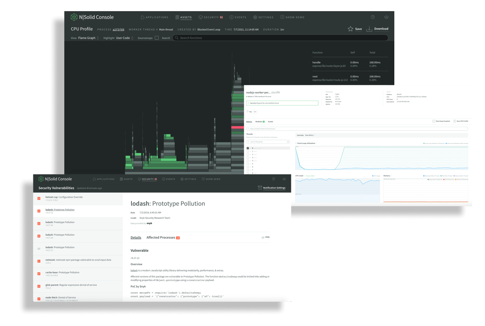Switch to Affected Processes tab
485x326 pixels.
163,237
